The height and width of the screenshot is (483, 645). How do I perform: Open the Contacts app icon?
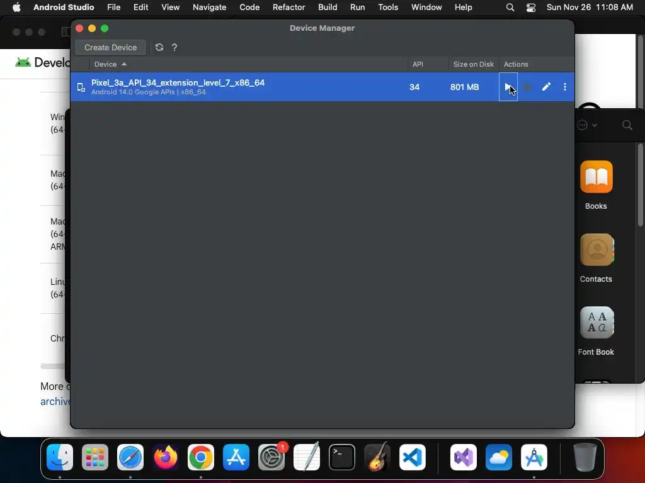(597, 250)
